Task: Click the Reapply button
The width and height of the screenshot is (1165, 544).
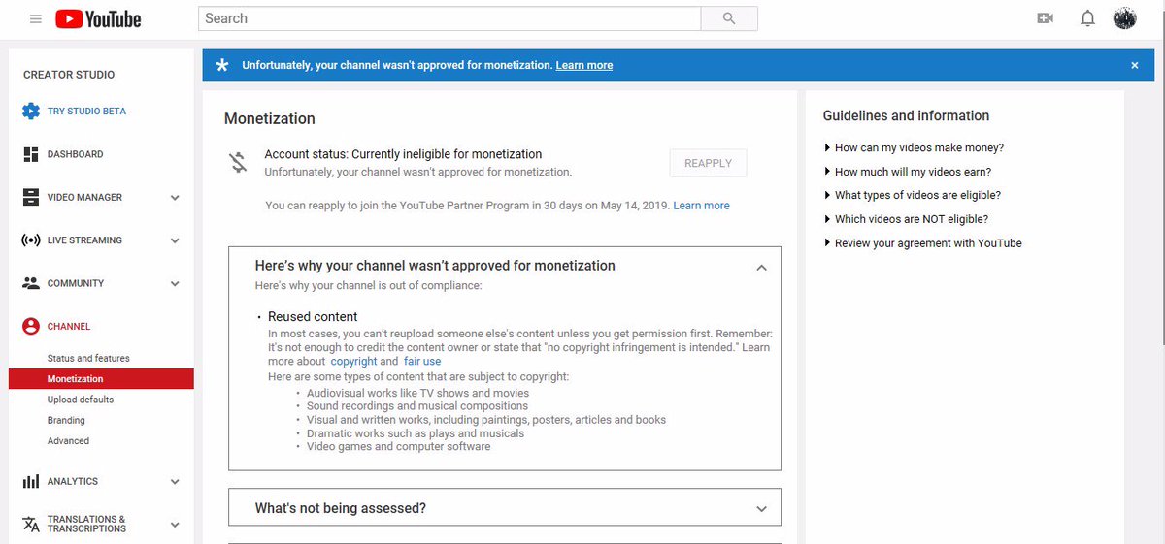Action: point(708,163)
